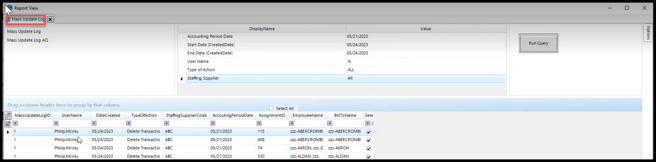Viewport: 656px width, 162px height.
Task: Open EmployeeName column filter operator icon
Action: [292, 124]
